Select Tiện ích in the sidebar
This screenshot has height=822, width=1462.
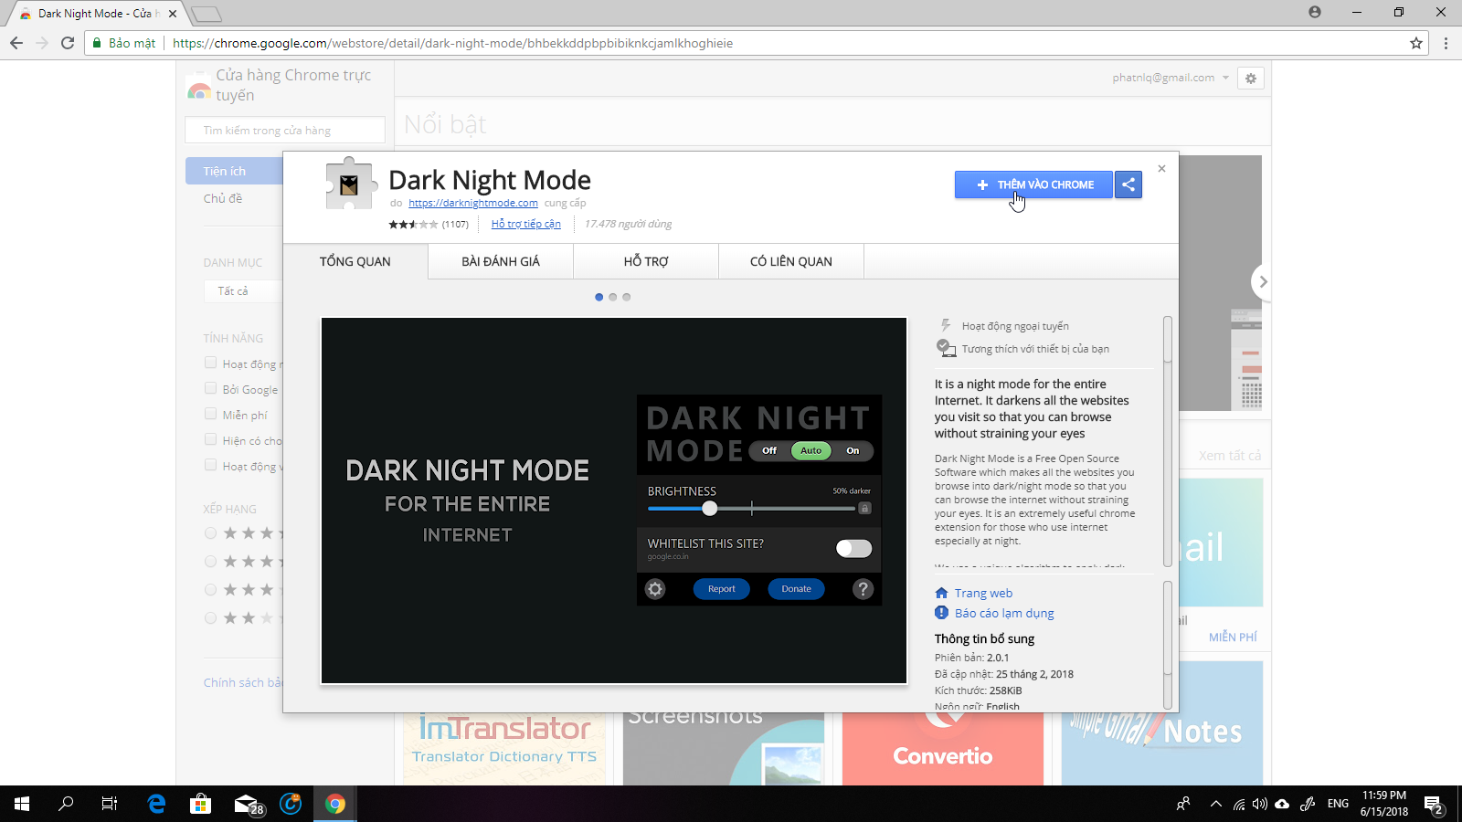pyautogui.click(x=234, y=171)
